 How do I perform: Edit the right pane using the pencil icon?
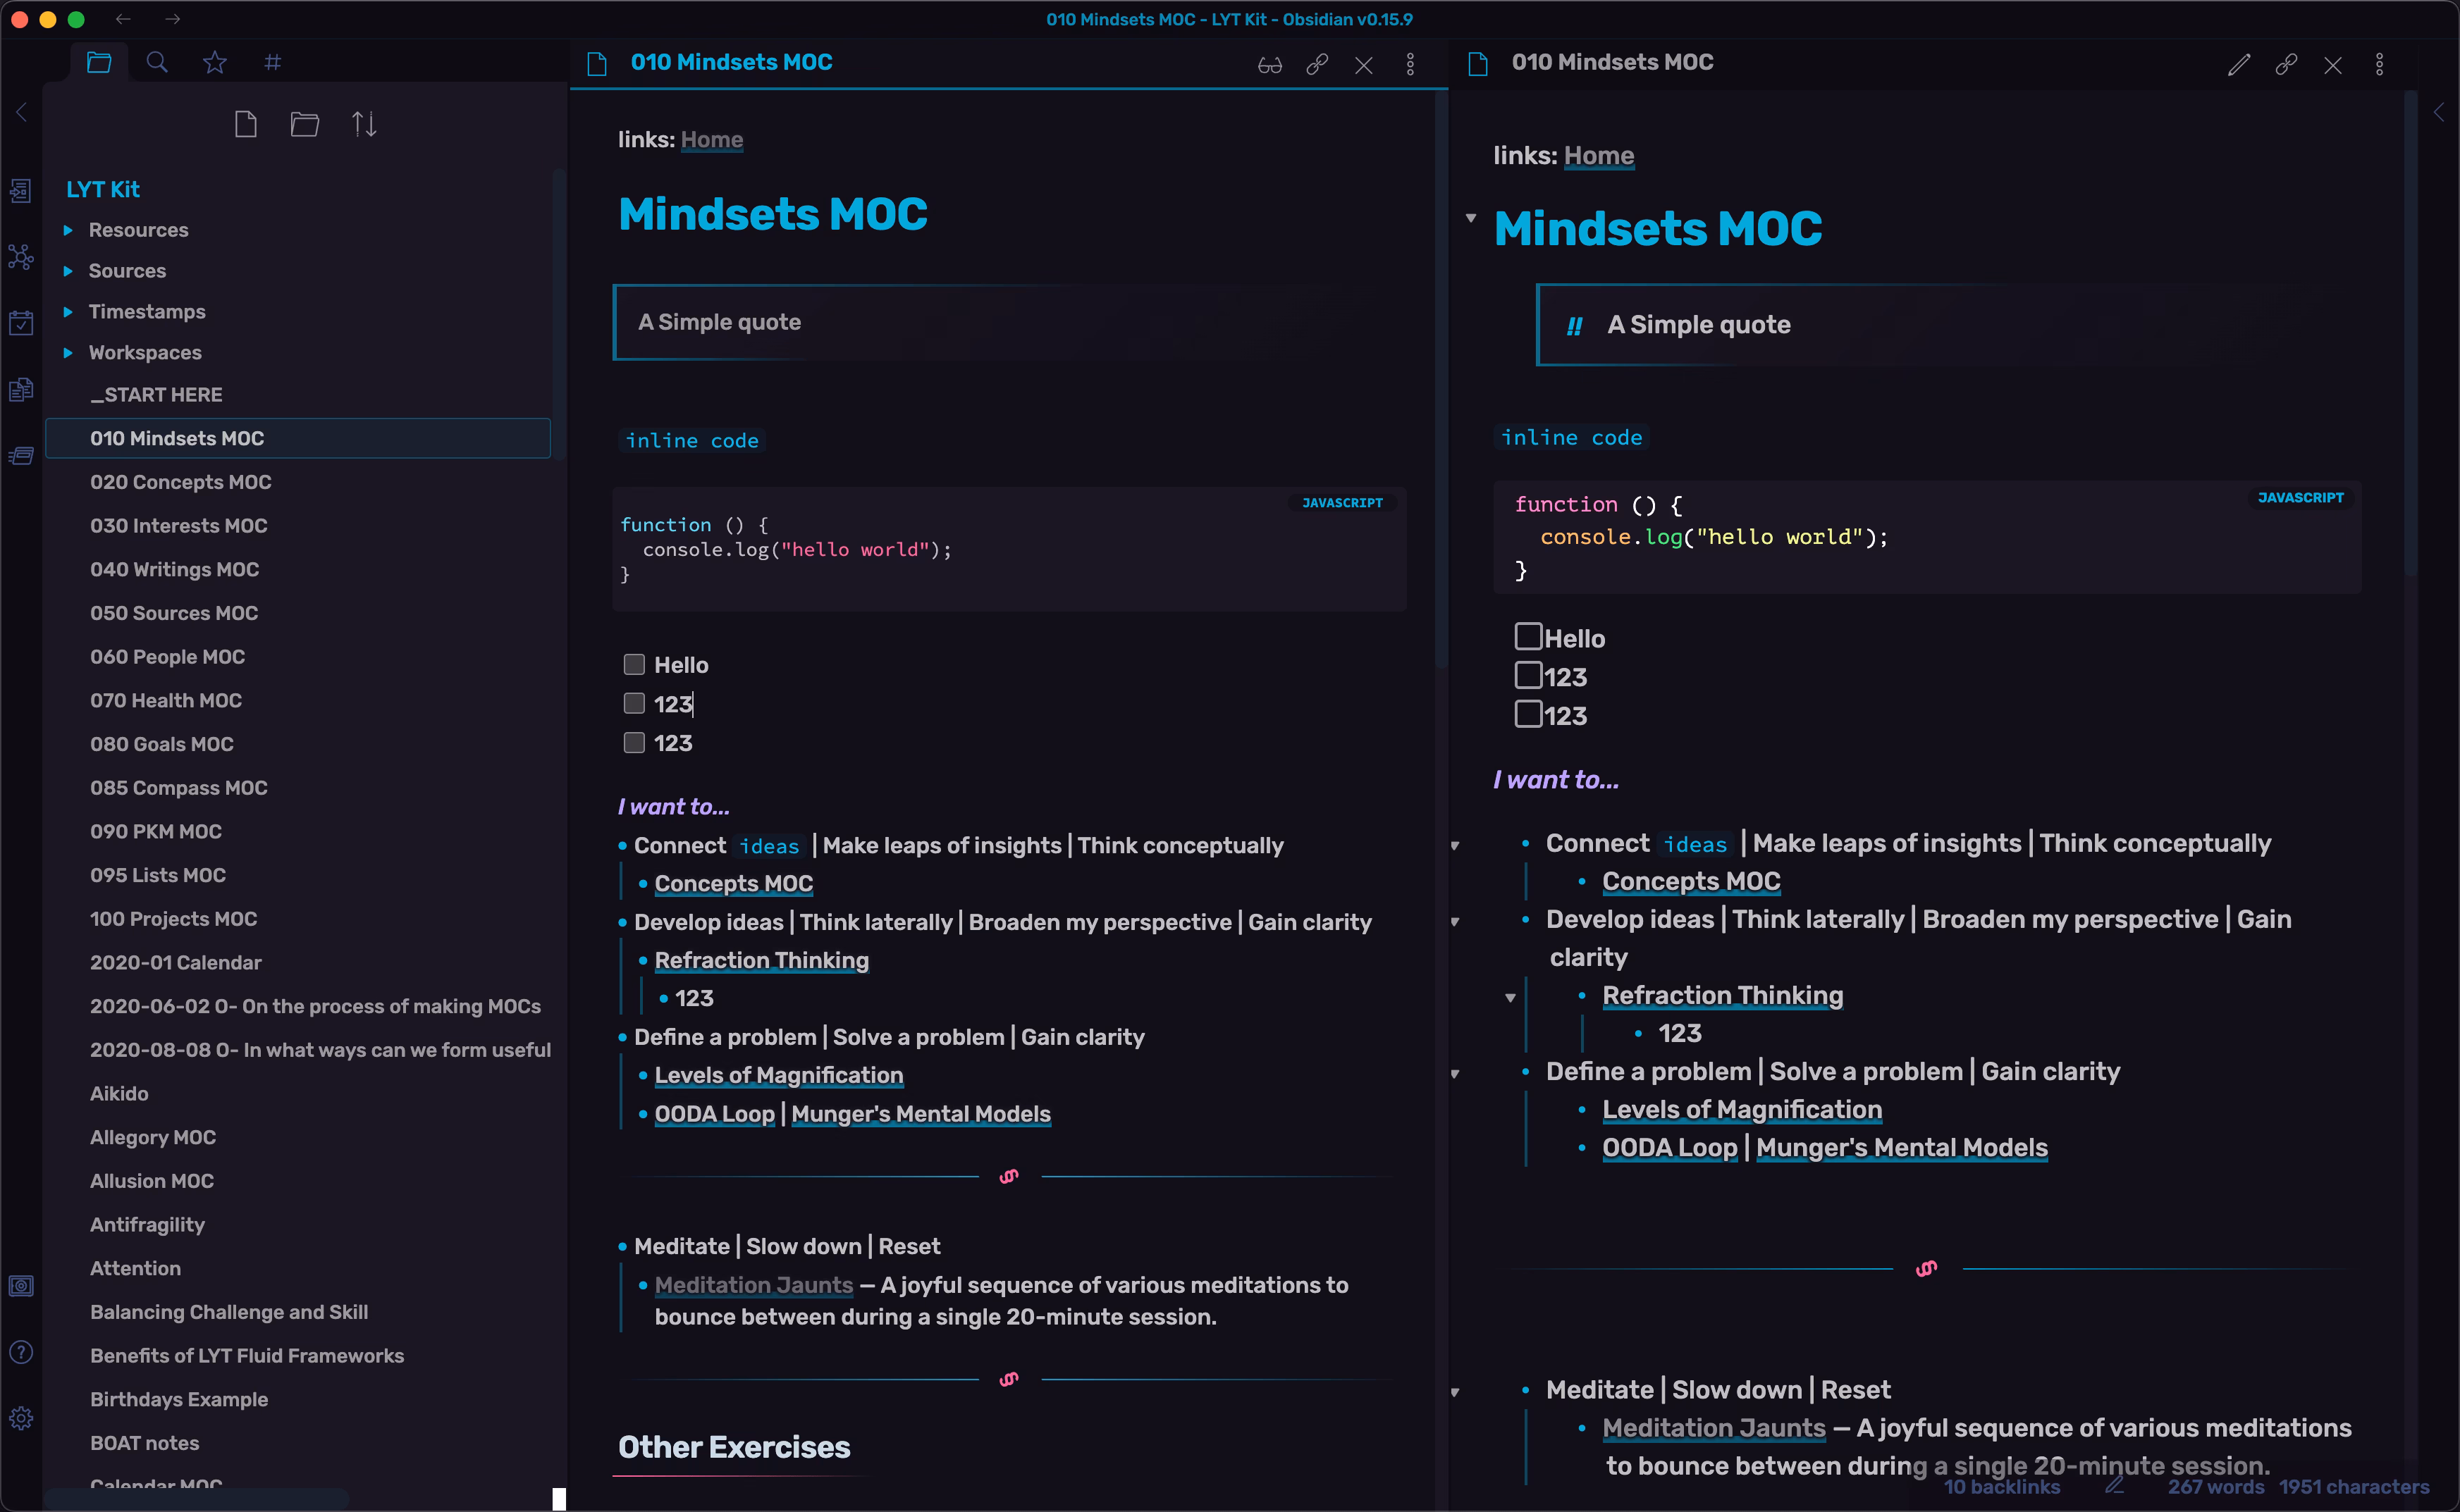2238,64
